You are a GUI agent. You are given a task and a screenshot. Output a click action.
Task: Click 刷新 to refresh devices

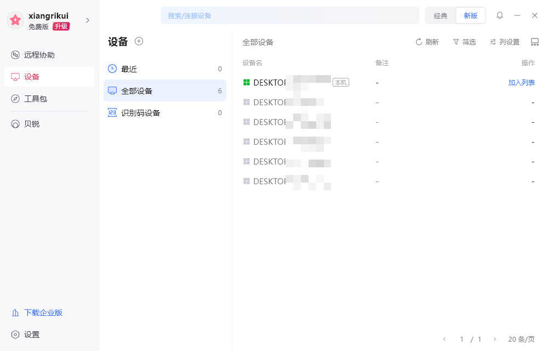(x=427, y=42)
